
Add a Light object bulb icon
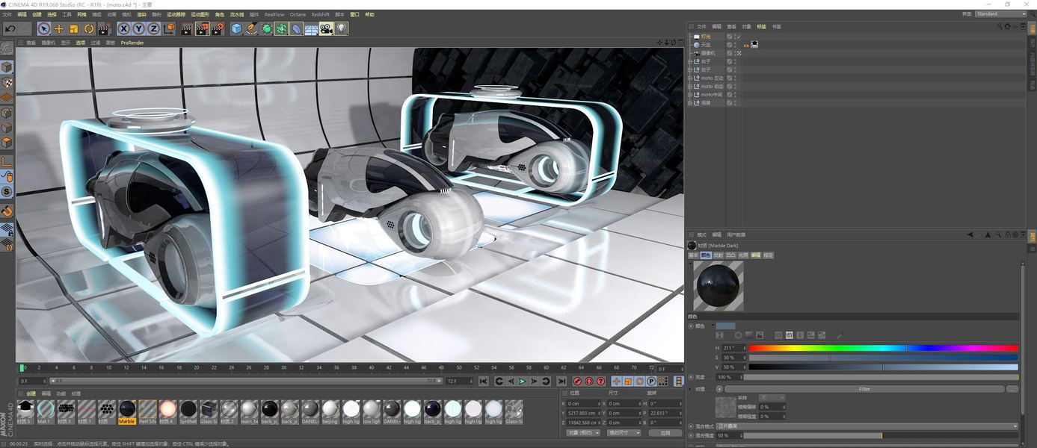(x=342, y=28)
